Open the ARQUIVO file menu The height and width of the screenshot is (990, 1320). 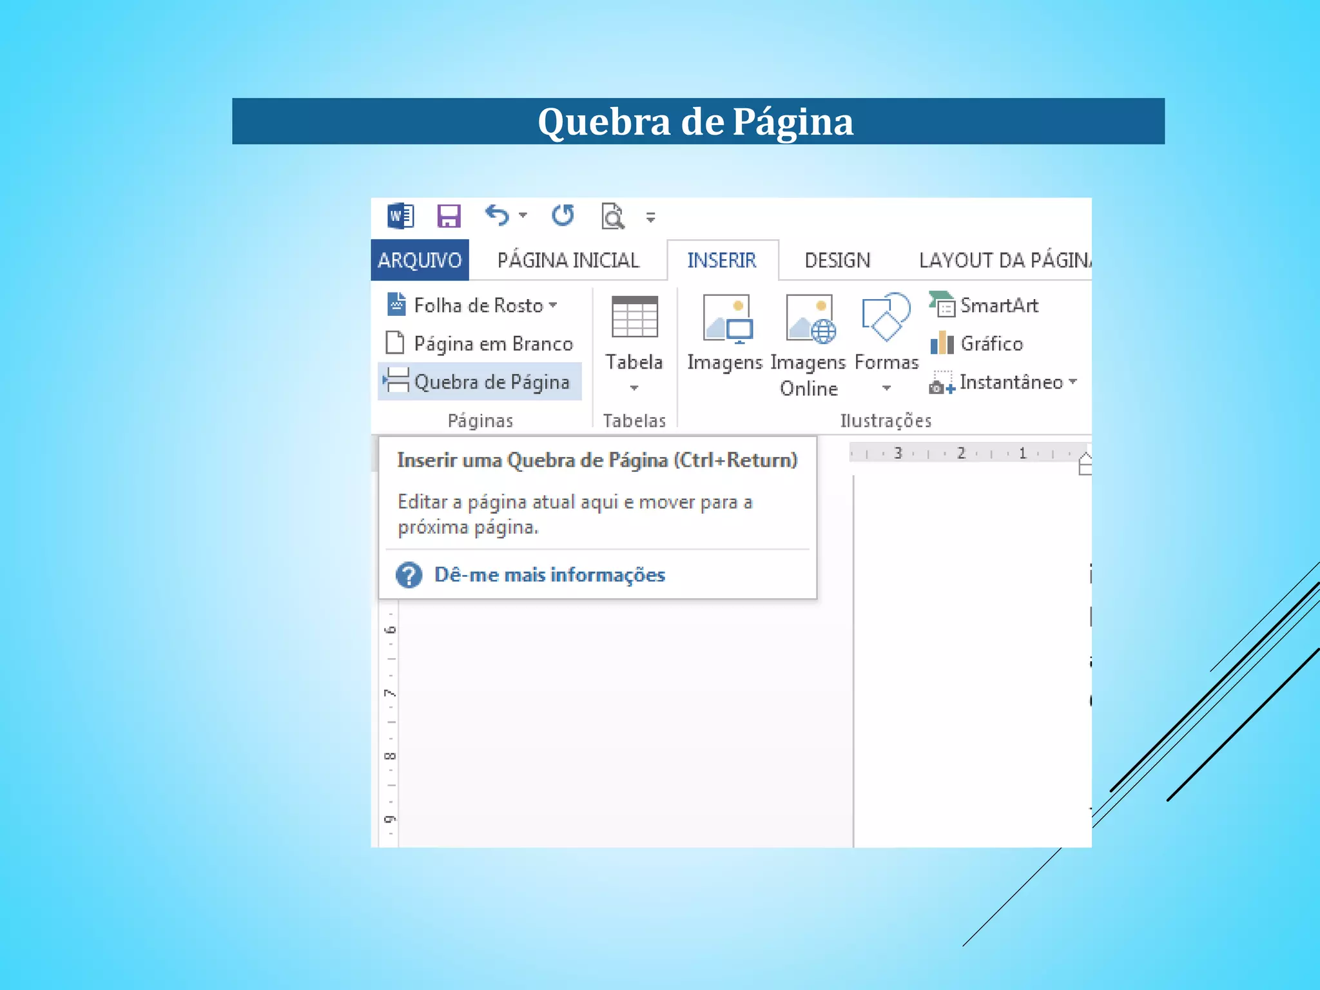[420, 260]
